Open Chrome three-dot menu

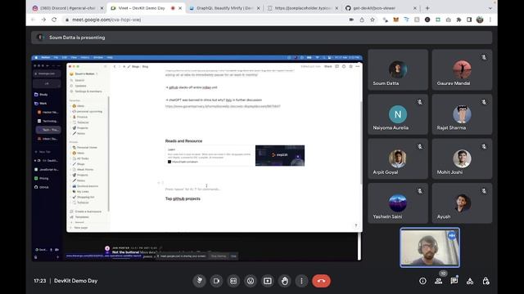[490, 20]
